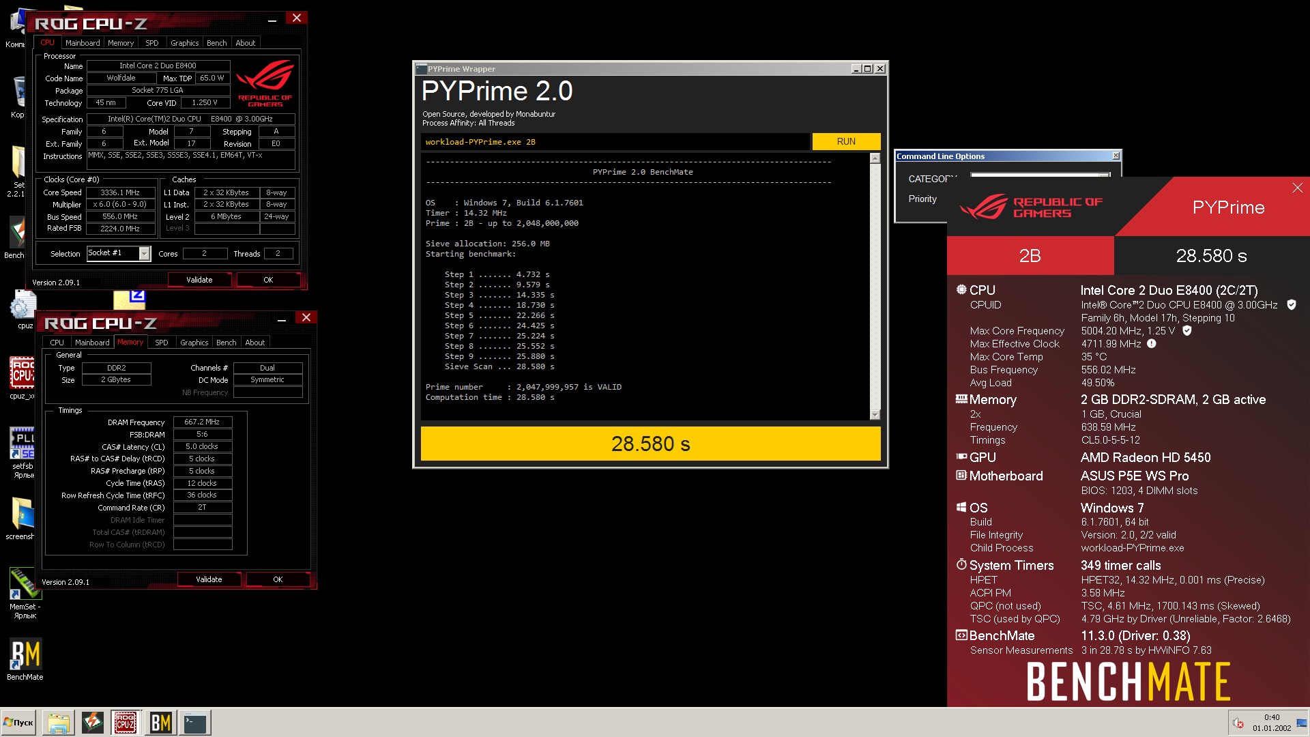Open the screenshot folder on desktop
The height and width of the screenshot is (737, 1310).
[20, 519]
